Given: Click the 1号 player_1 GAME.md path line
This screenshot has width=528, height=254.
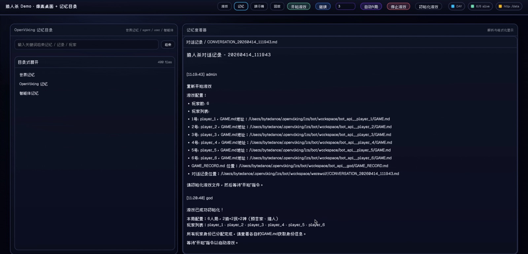Looking at the screenshot, I should (290, 119).
